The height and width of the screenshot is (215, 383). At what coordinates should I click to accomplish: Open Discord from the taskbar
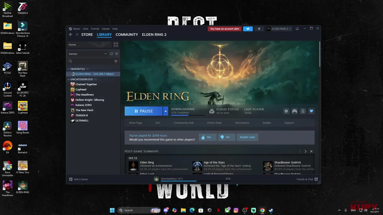(166, 210)
